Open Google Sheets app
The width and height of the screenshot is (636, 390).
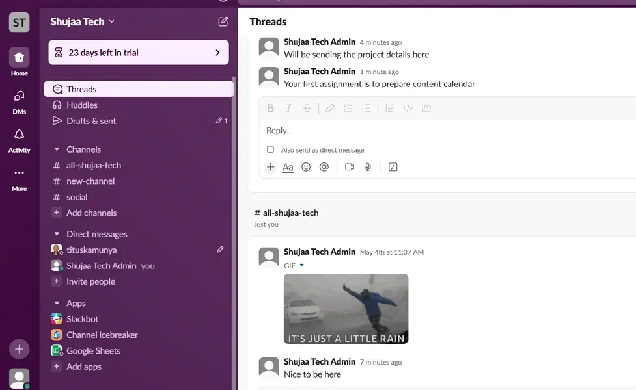click(x=139, y=351)
